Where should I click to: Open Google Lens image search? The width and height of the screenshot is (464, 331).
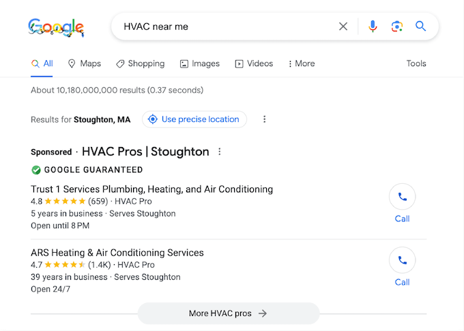coord(396,27)
